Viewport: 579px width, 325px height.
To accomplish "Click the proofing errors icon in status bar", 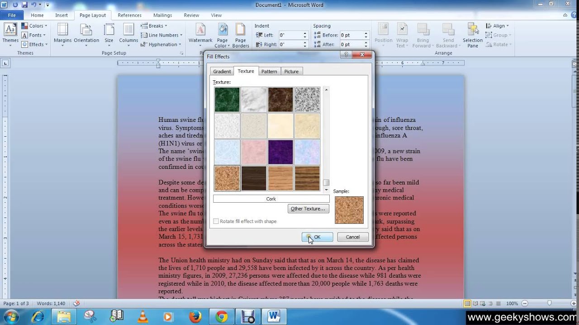I will (x=76, y=303).
